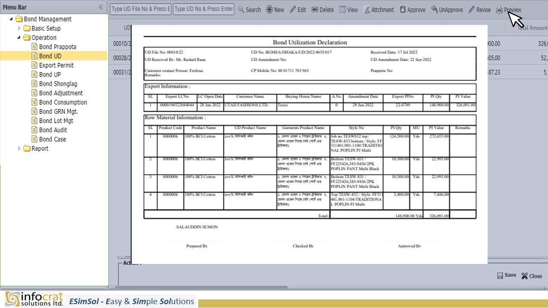Click the Bond Consumption document icon
Image resolution: width=548 pixels, height=308 pixels.
tap(35, 102)
